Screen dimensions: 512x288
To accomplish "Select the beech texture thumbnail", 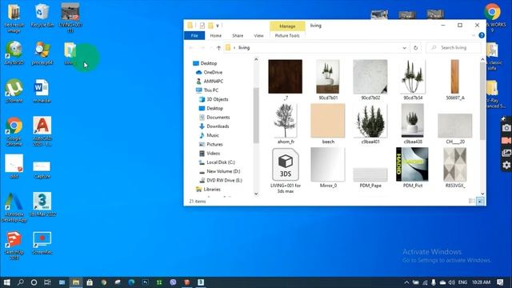I will tap(328, 124).
